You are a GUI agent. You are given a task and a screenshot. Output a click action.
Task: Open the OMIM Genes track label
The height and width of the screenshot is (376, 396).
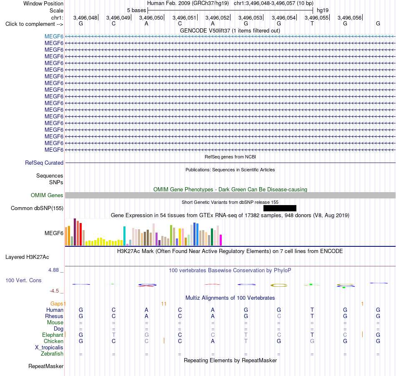click(47, 195)
